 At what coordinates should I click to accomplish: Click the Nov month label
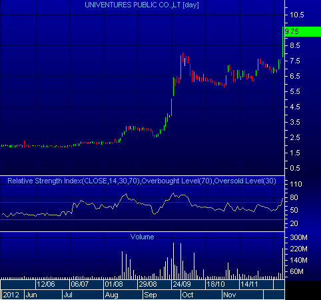230,295
